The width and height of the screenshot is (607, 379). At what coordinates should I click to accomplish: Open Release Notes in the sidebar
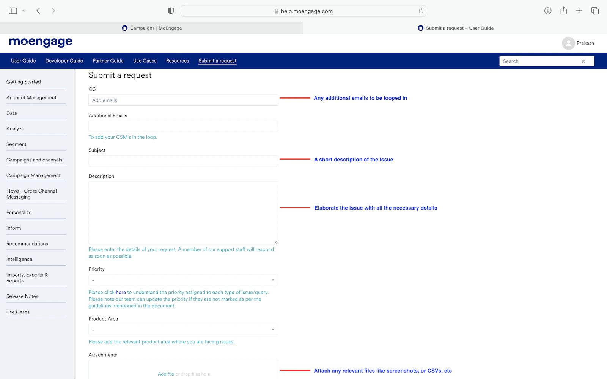pyautogui.click(x=22, y=296)
